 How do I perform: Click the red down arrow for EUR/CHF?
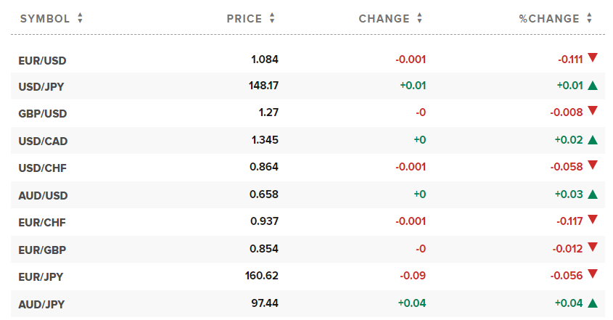click(593, 219)
